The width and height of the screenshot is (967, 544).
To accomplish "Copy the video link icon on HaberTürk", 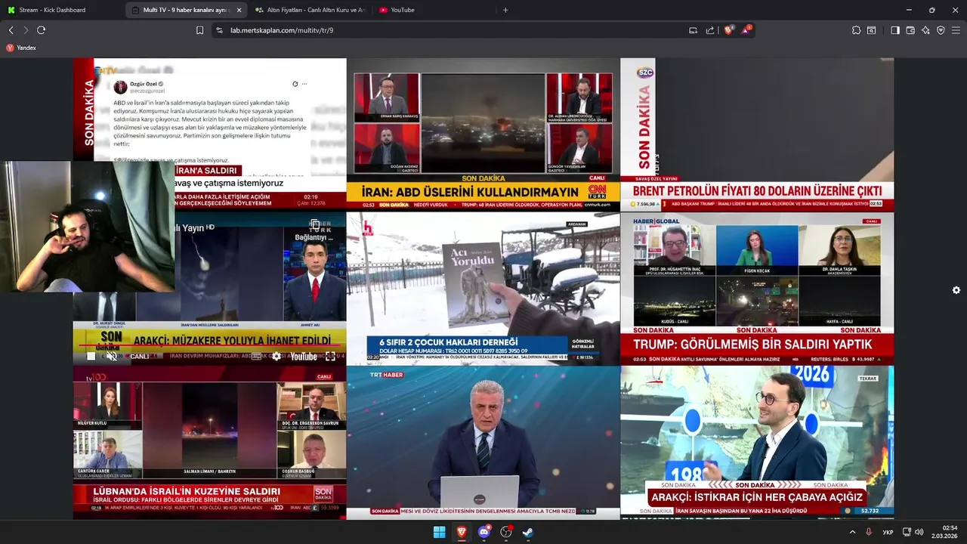I will 315,224.
